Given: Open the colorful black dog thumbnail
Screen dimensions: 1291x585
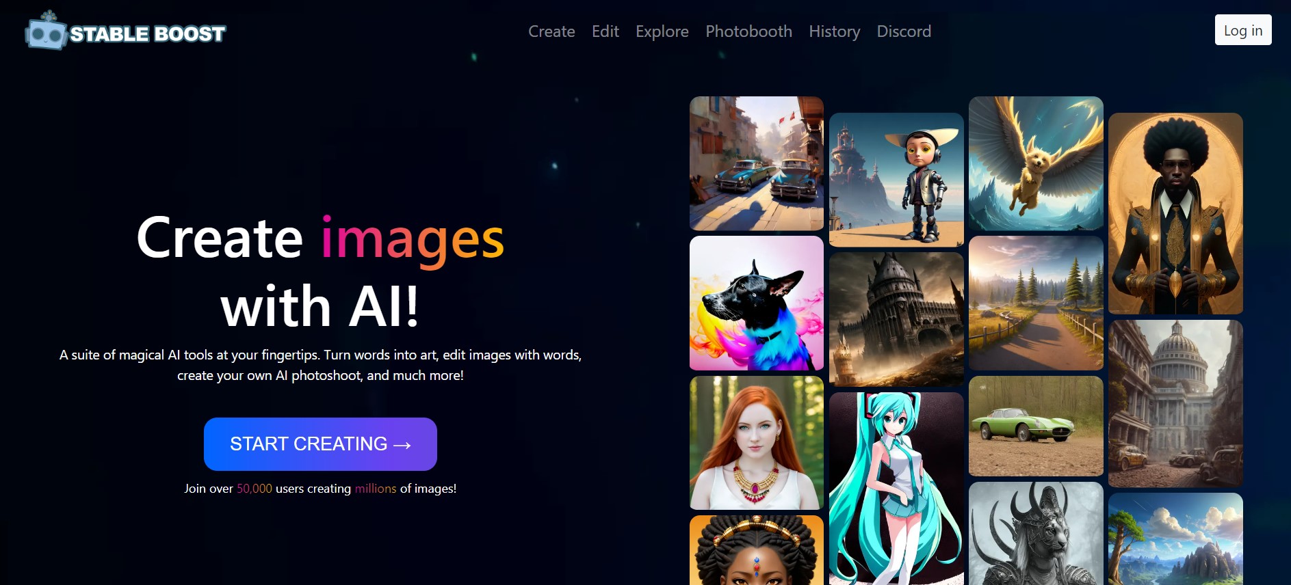Looking at the screenshot, I should tap(757, 303).
